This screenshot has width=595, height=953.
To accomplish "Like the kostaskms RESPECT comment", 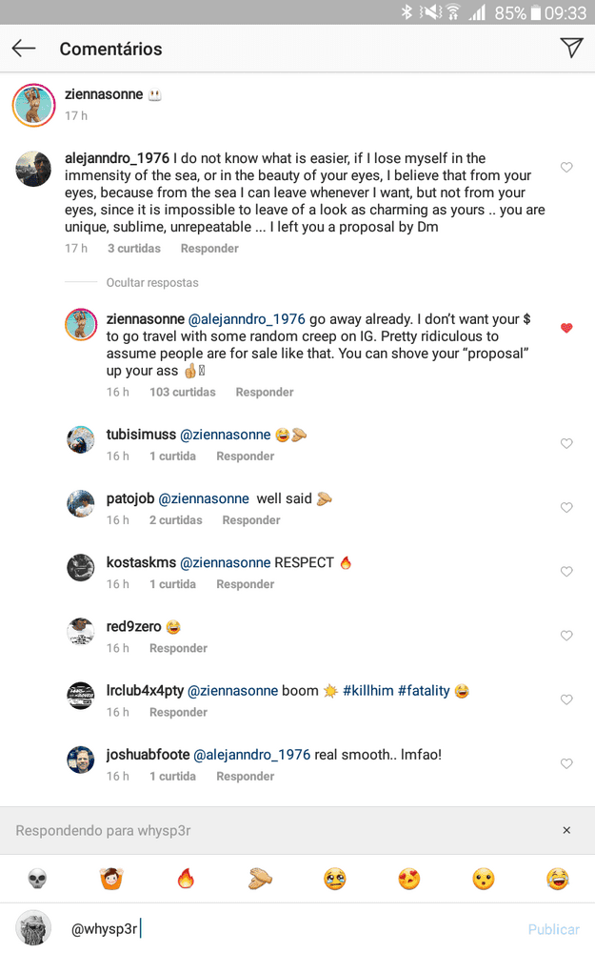I will [566, 571].
